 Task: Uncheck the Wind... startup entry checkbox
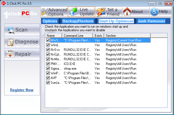pos(48,45)
